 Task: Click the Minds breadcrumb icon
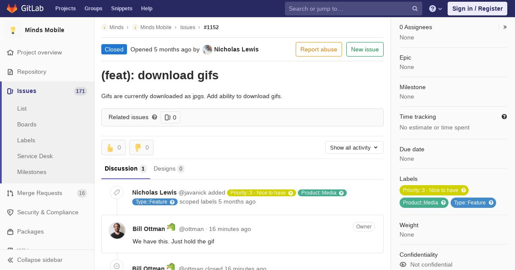pos(104,27)
